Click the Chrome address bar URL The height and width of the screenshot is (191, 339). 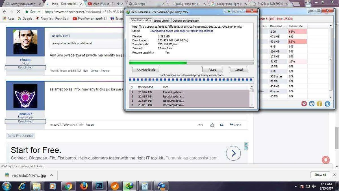pos(84,12)
